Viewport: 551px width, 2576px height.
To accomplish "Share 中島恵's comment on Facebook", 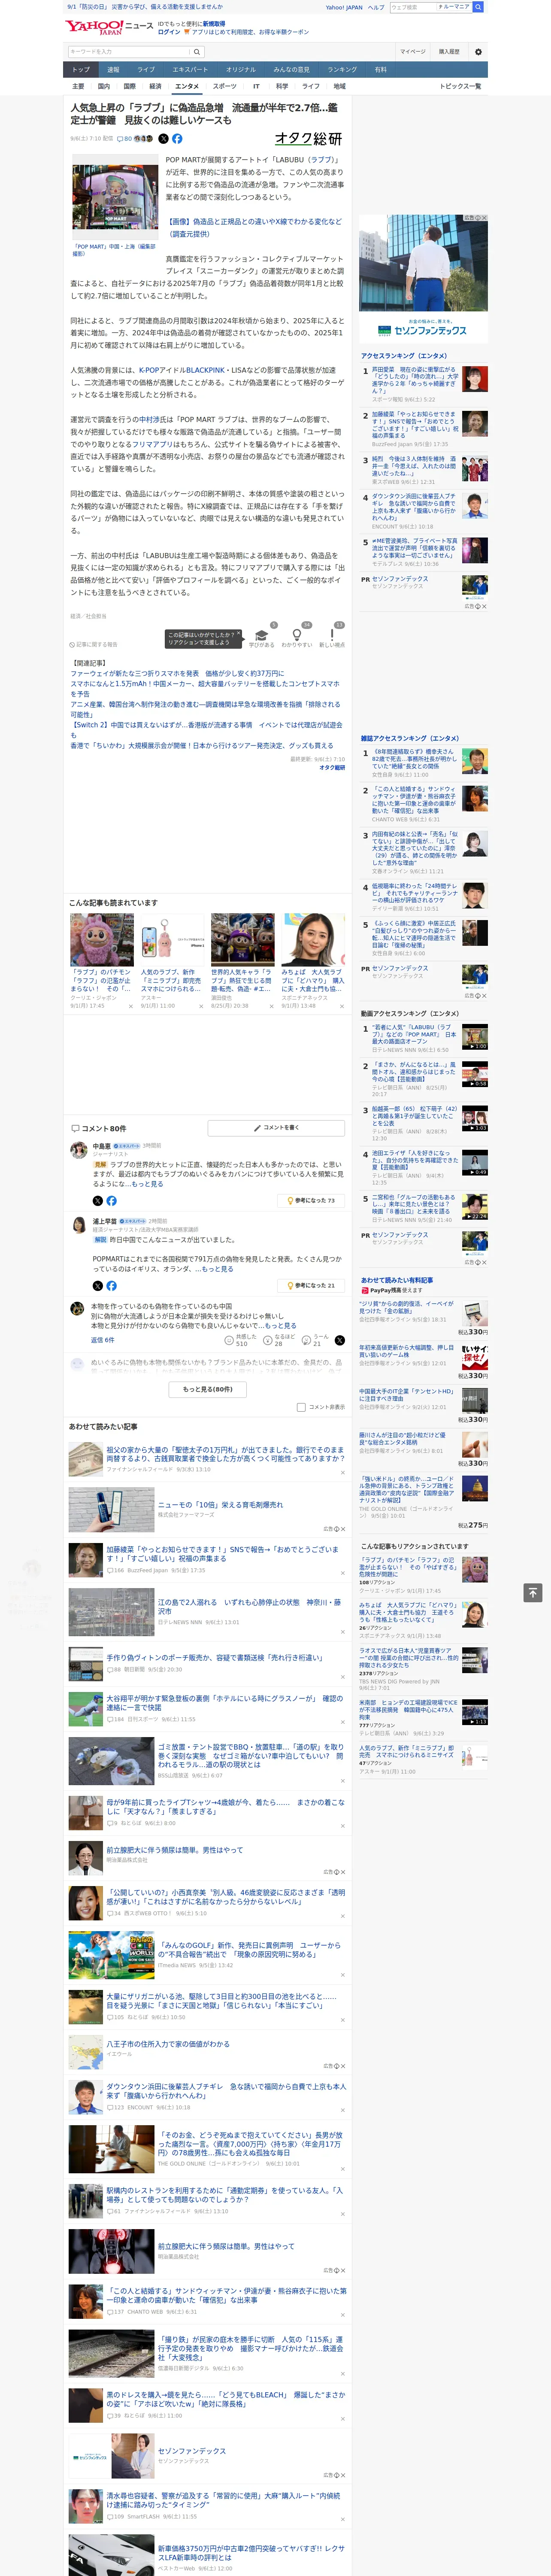I will [111, 1201].
